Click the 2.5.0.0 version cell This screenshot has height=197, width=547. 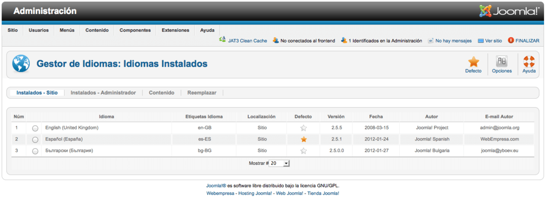tap(336, 151)
